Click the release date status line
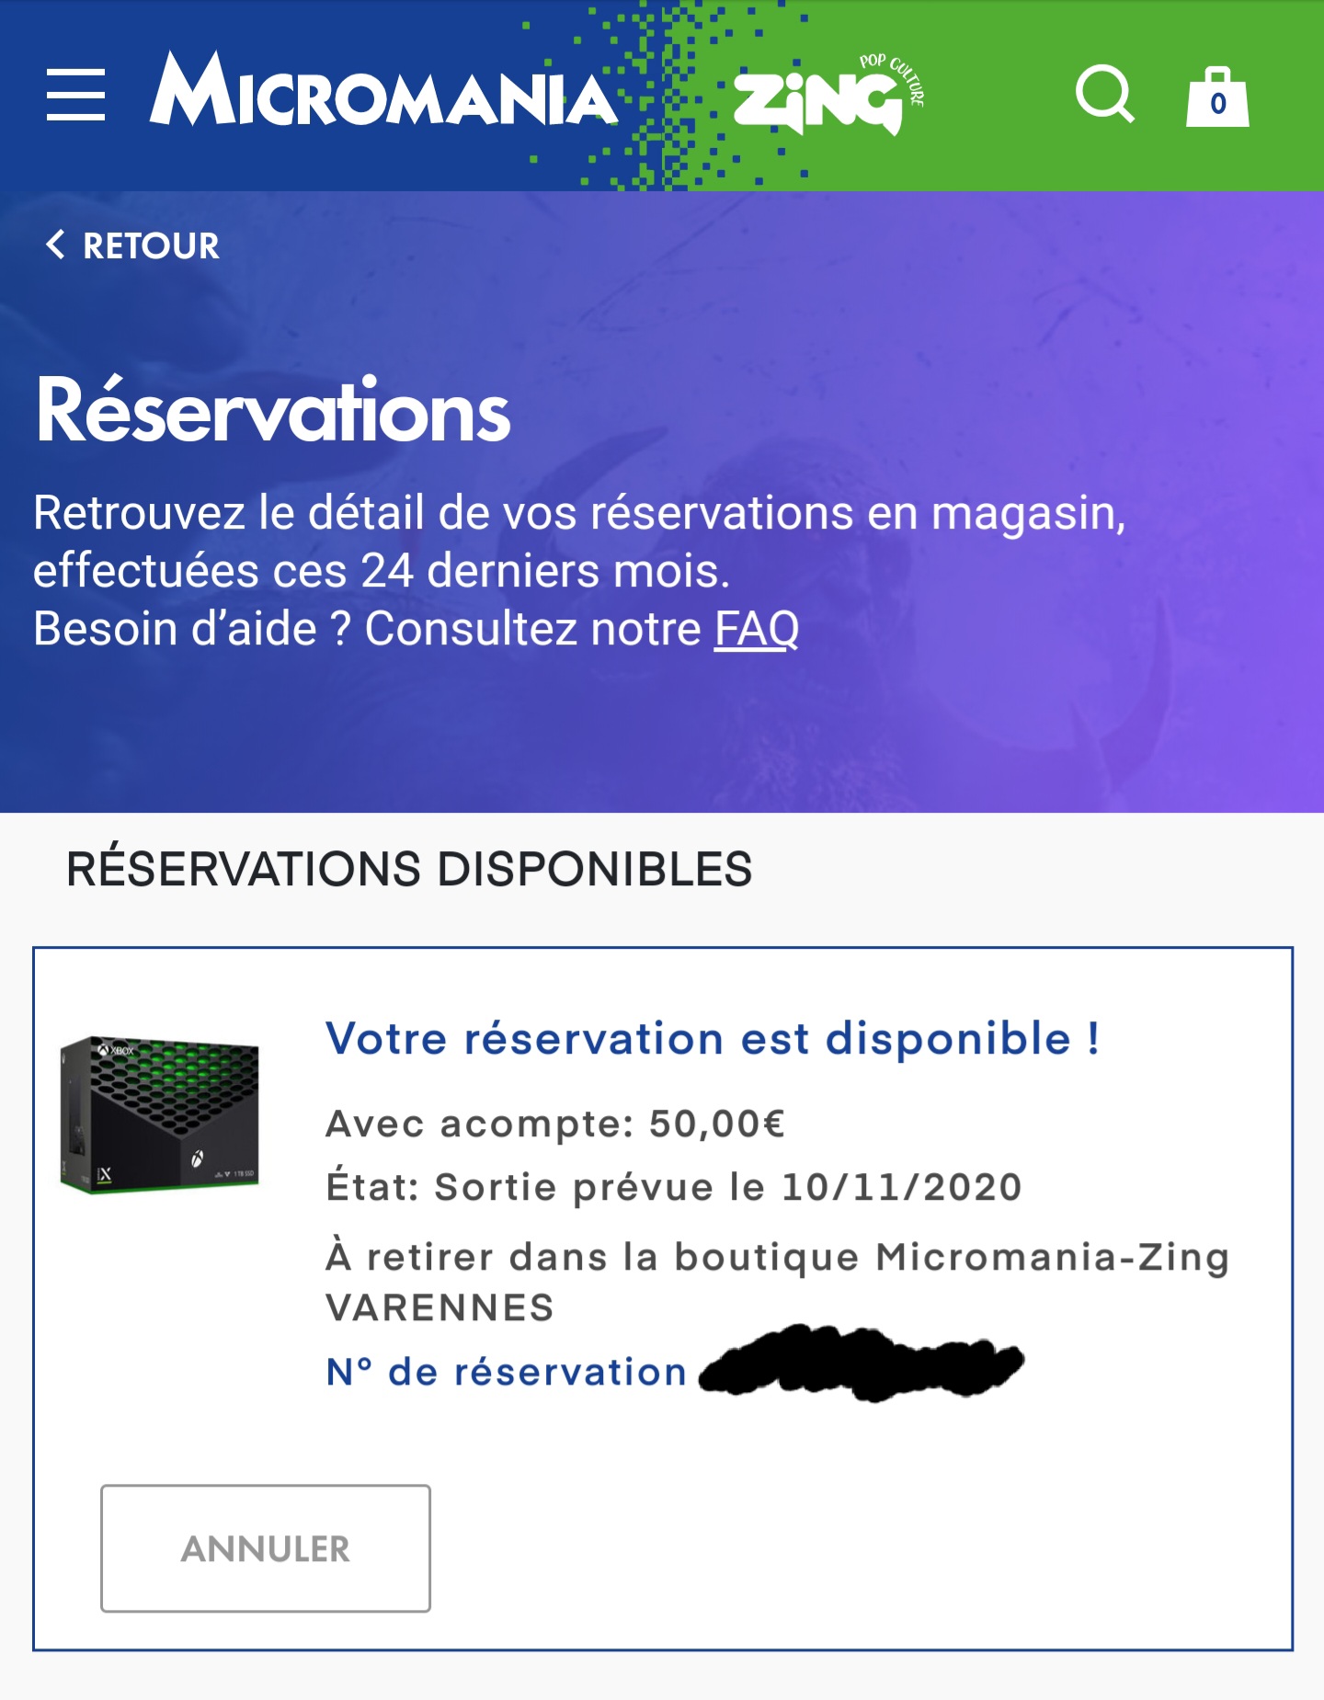 tap(674, 1187)
